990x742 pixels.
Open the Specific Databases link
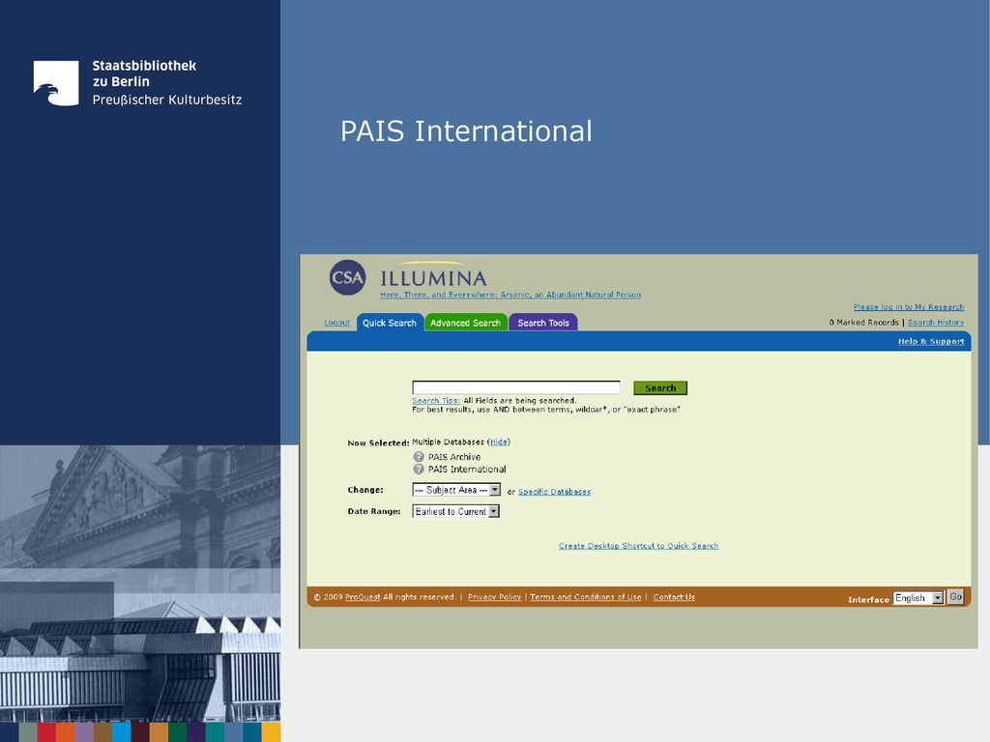[x=554, y=492]
